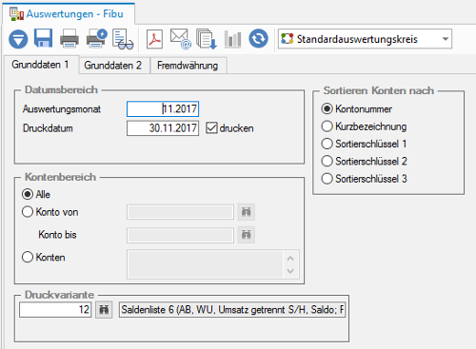The image size is (476, 349).
Task: Click the quick print printer icon
Action: [97, 38]
